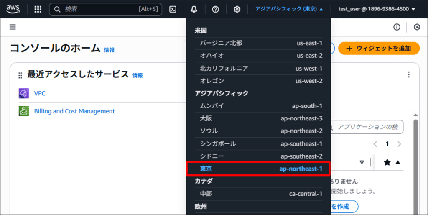
Task: Go to next page arrow in applications
Action: (x=399, y=144)
